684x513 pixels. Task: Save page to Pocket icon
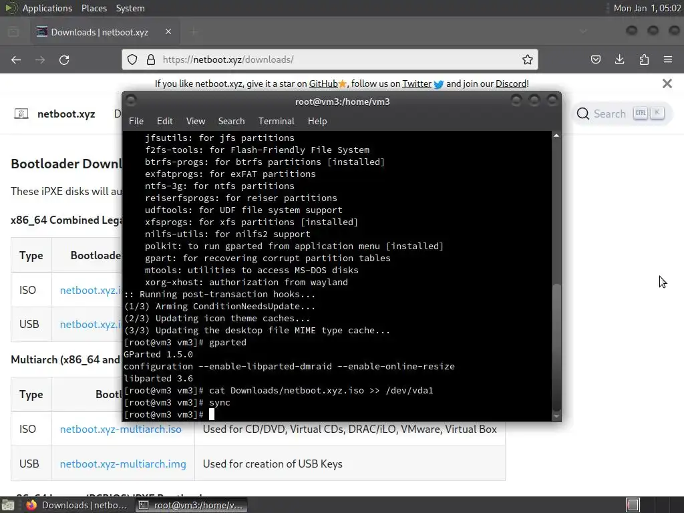(595, 59)
